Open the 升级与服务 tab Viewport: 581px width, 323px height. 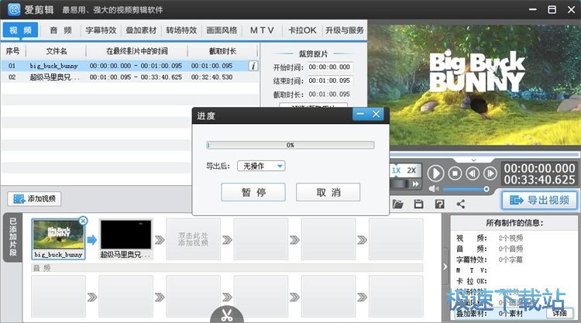[345, 30]
